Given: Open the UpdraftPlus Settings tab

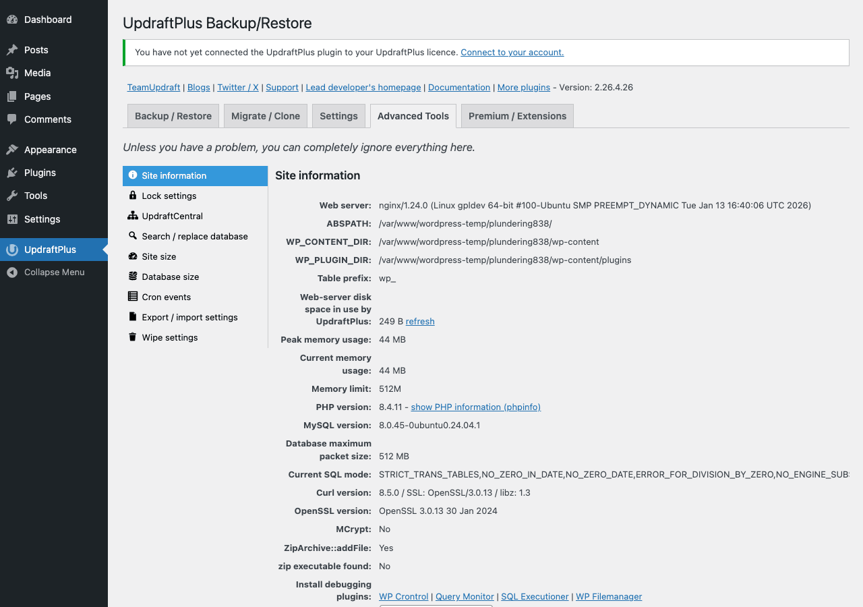Looking at the screenshot, I should (338, 116).
